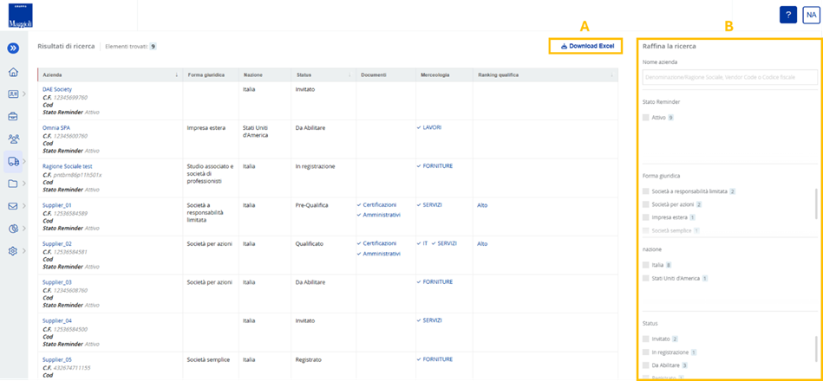Open DAE Society company link

(56, 89)
